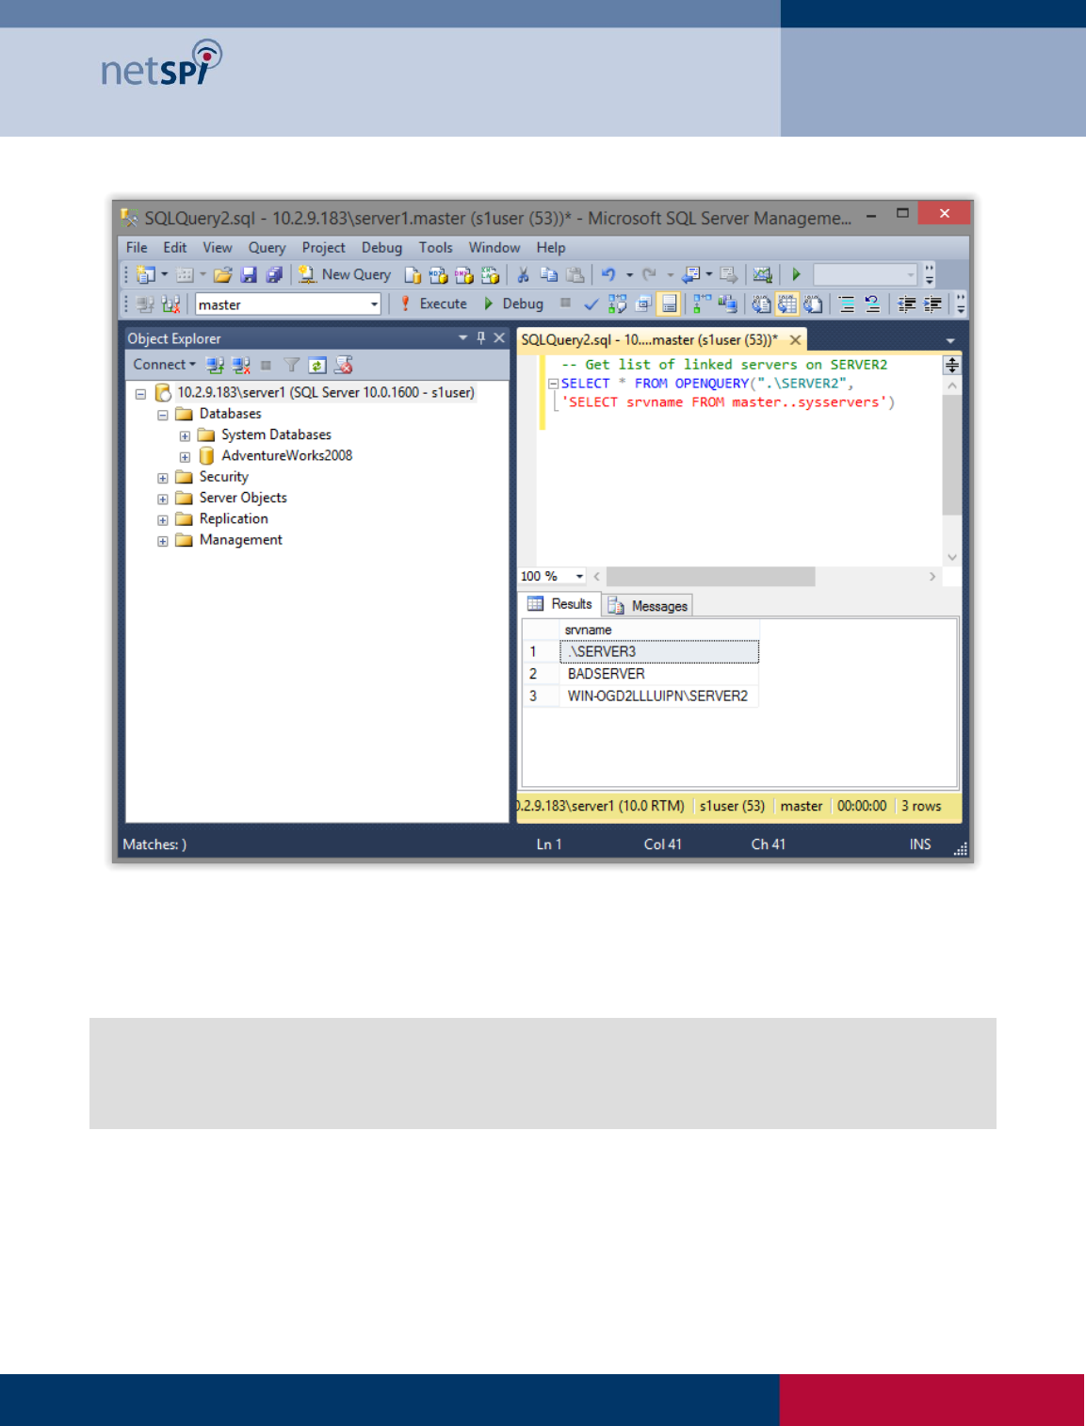Expand the System Databases node
1086x1426 pixels.
[185, 436]
